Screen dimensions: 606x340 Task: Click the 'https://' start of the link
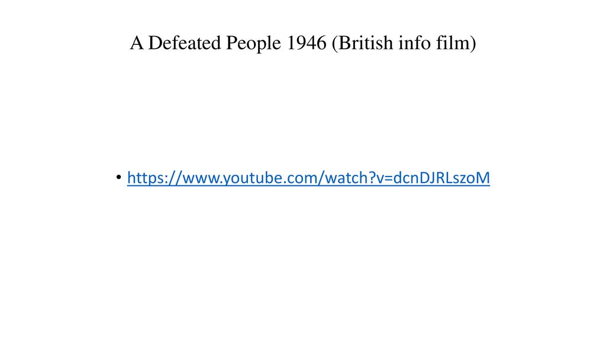click(x=154, y=178)
